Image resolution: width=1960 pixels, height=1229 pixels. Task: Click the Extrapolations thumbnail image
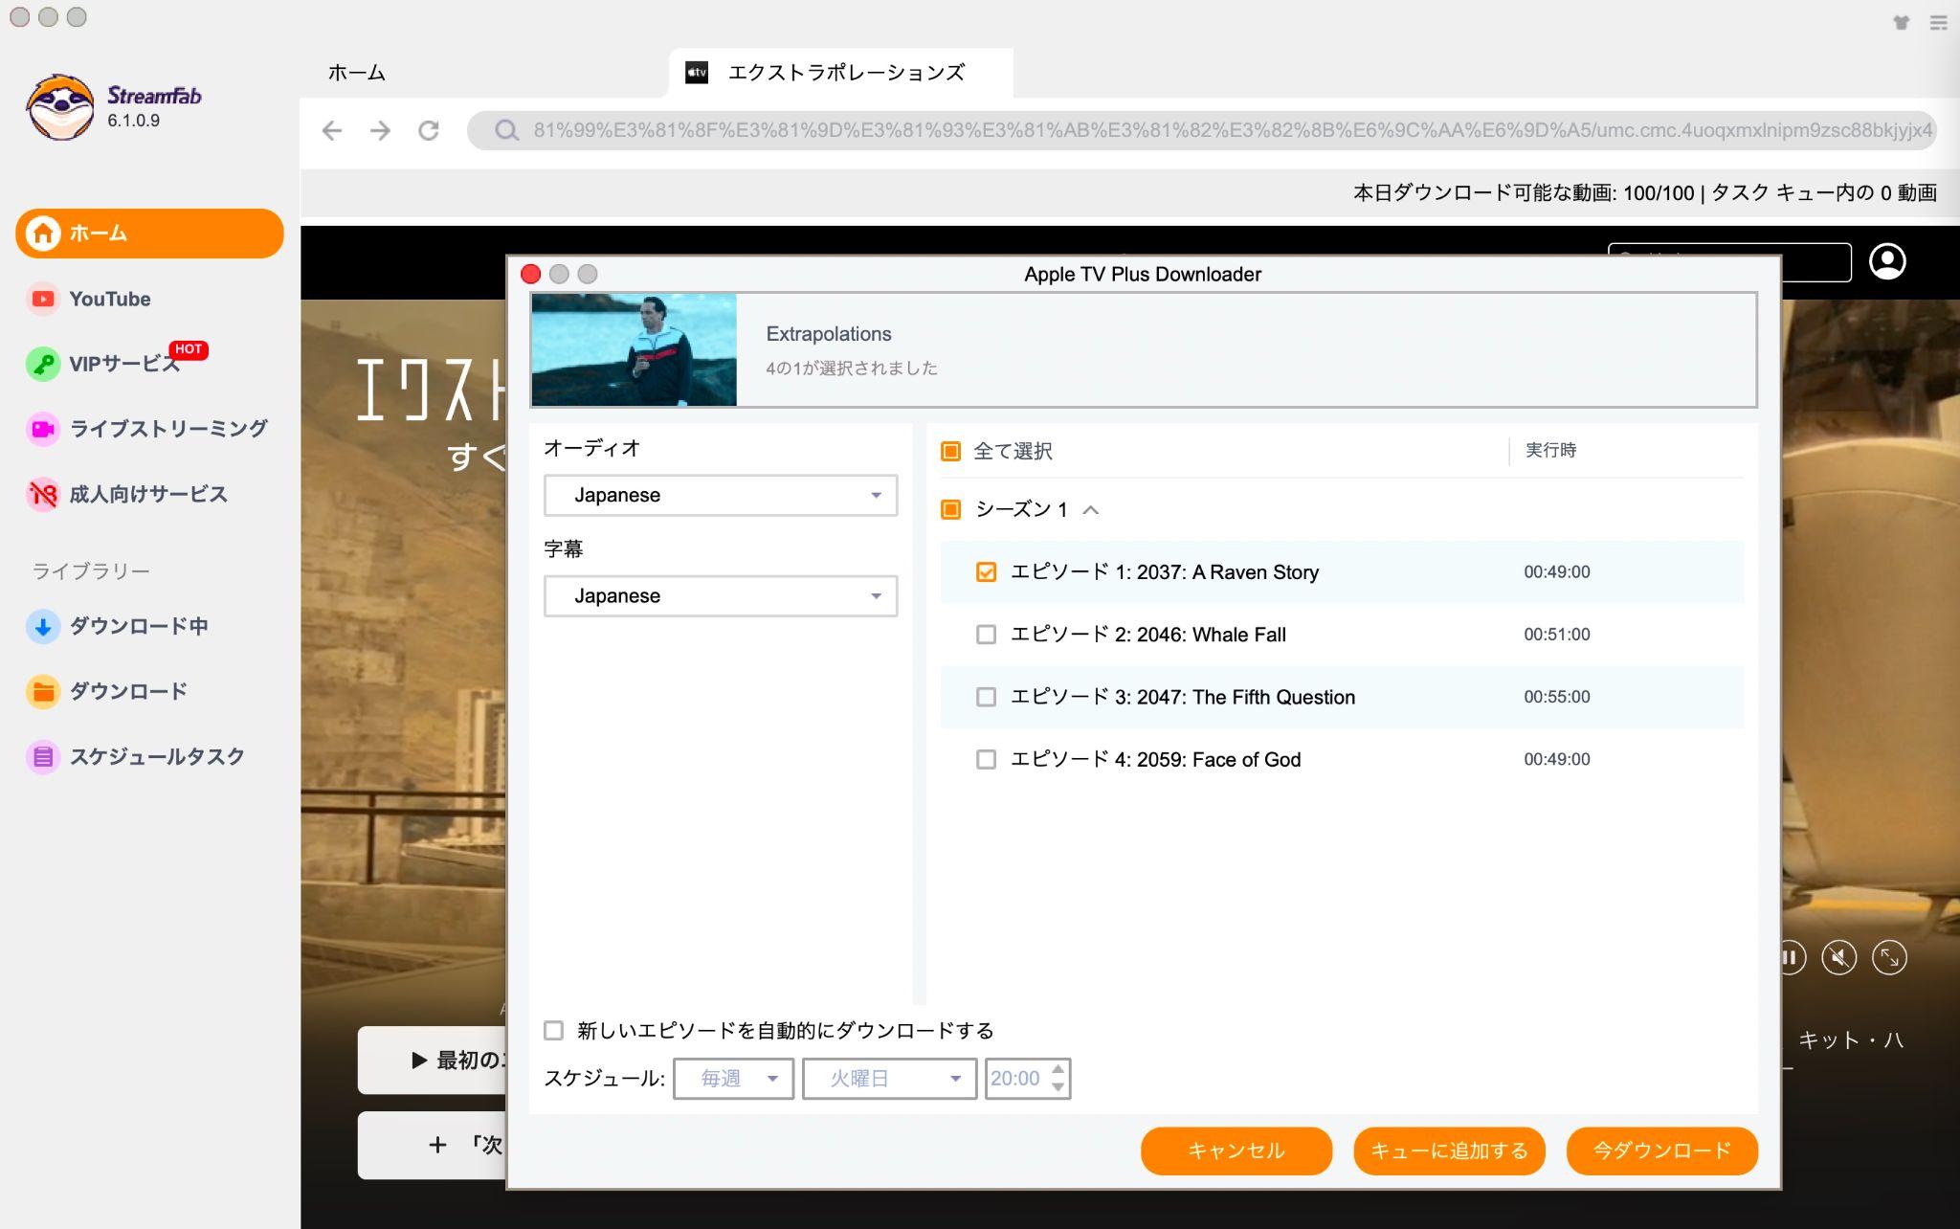coord(634,350)
